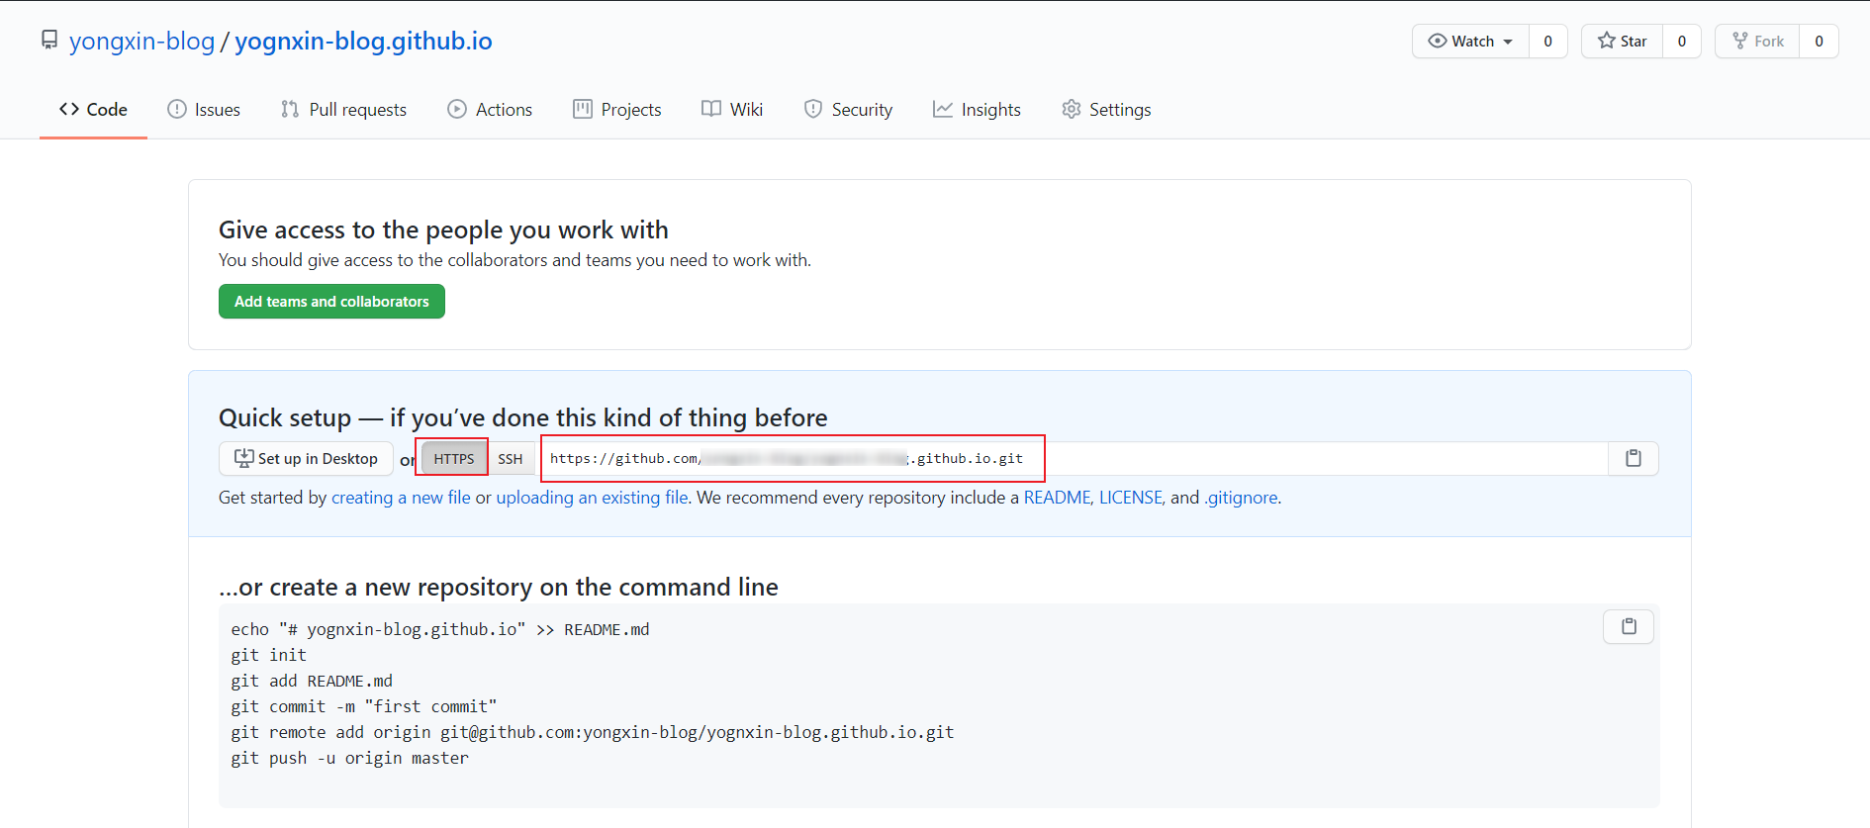Click 'Give access to the people you work with' heading
1870x828 pixels.
click(443, 230)
